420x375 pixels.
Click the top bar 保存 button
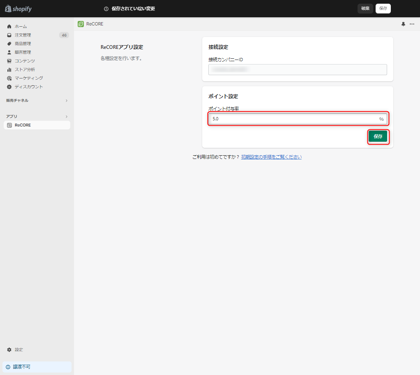point(383,9)
